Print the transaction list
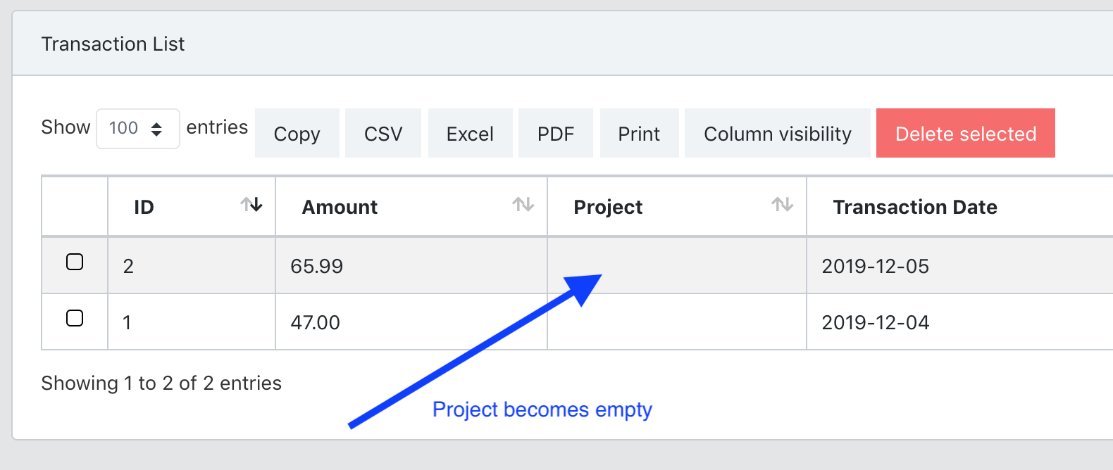The image size is (1113, 470). click(x=639, y=133)
